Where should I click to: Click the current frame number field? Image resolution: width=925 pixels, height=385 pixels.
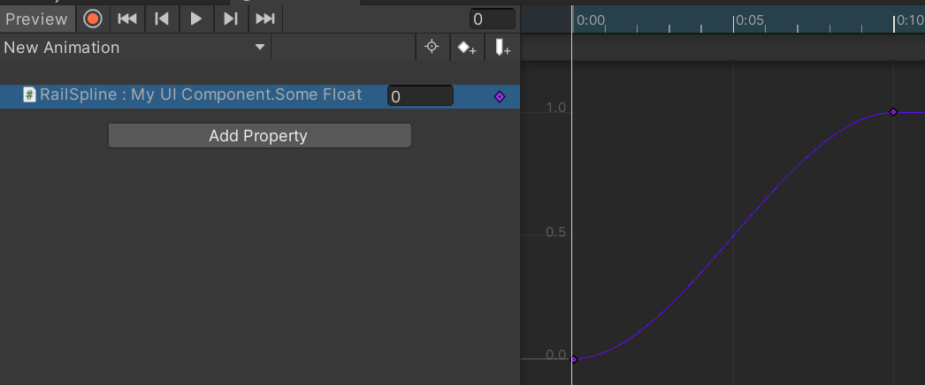(493, 19)
